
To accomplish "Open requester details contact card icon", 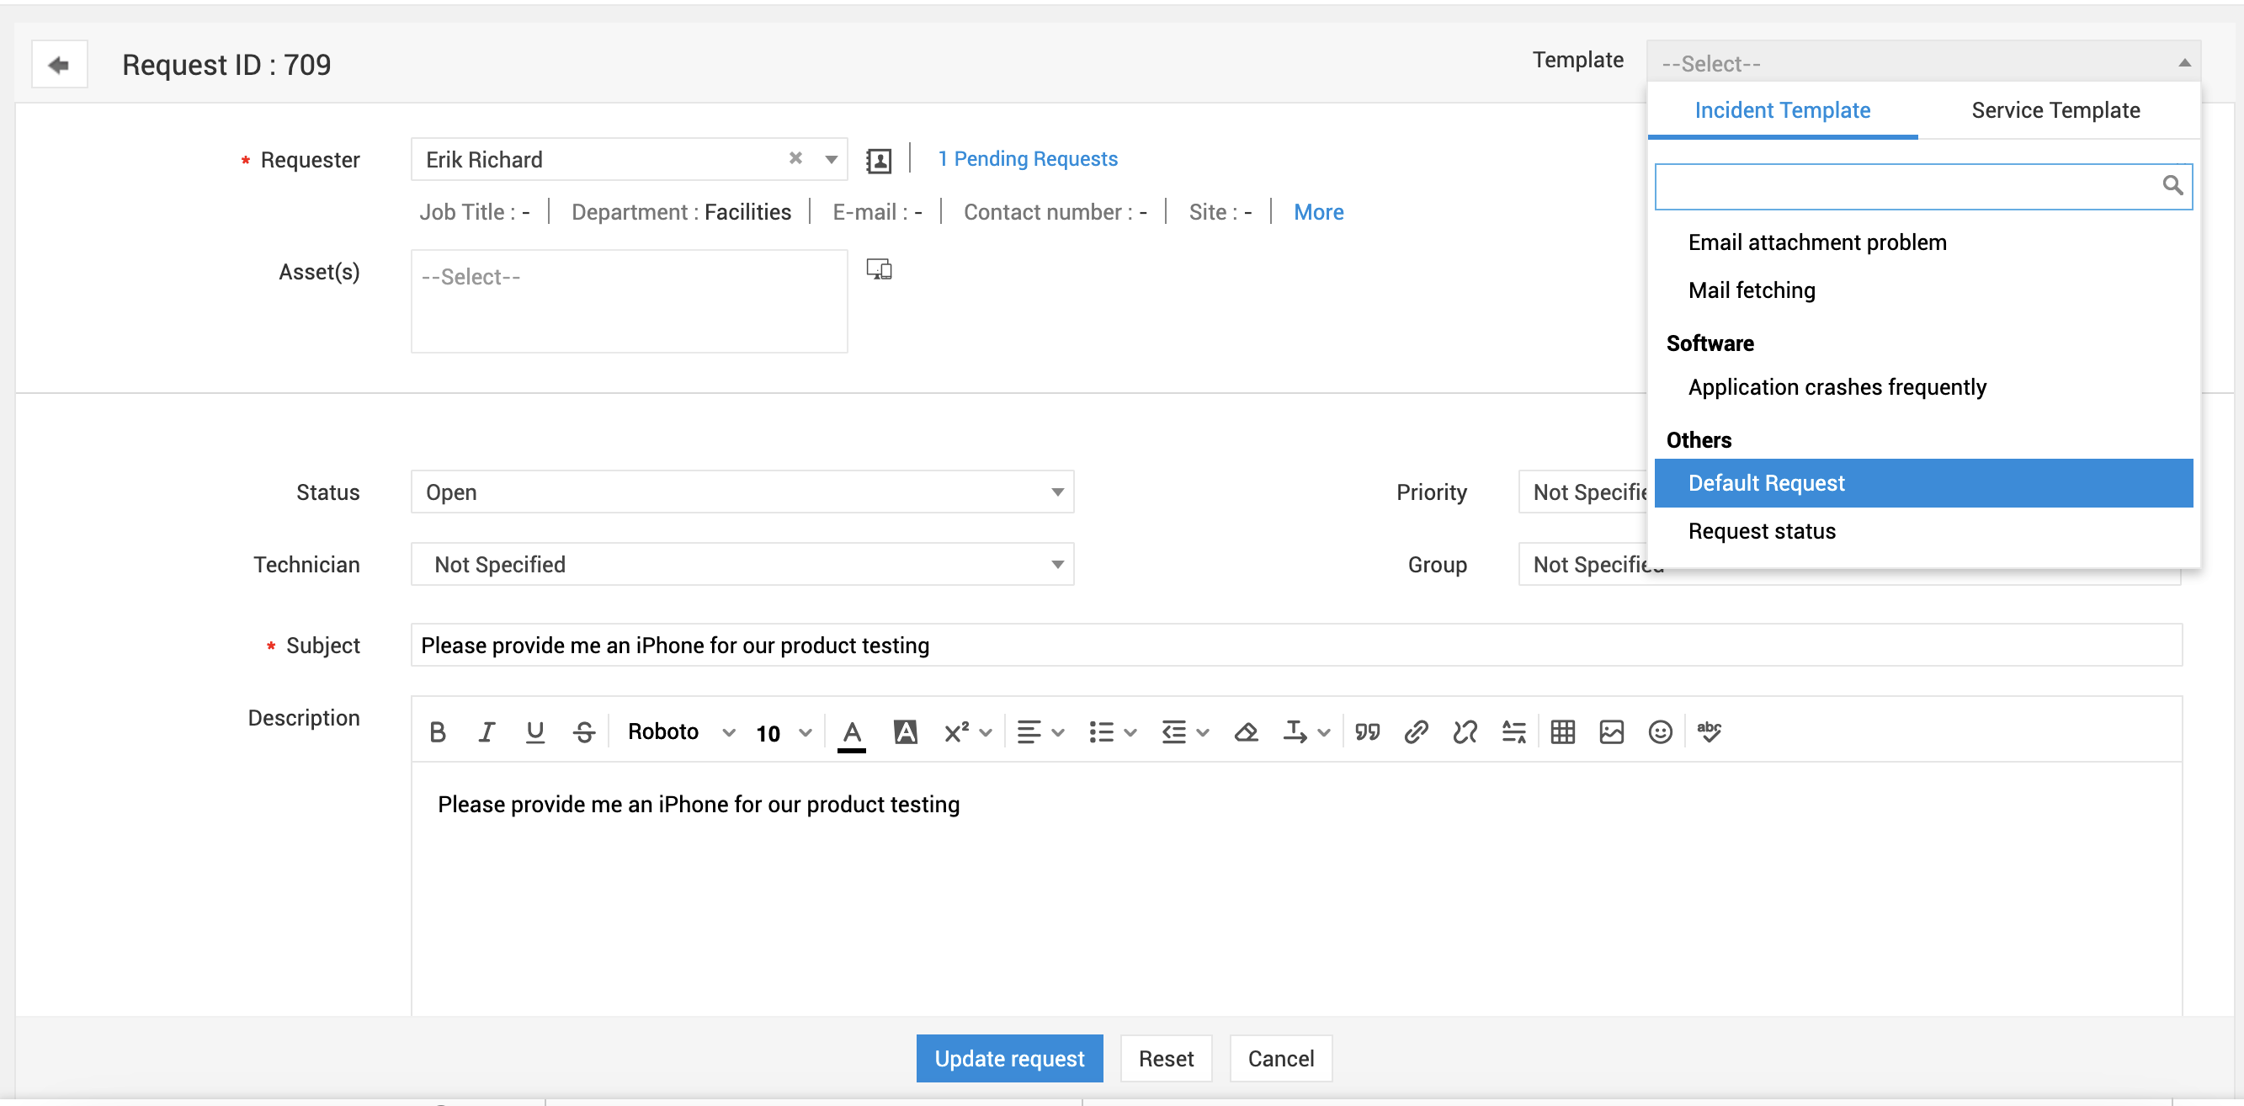I will (x=879, y=160).
